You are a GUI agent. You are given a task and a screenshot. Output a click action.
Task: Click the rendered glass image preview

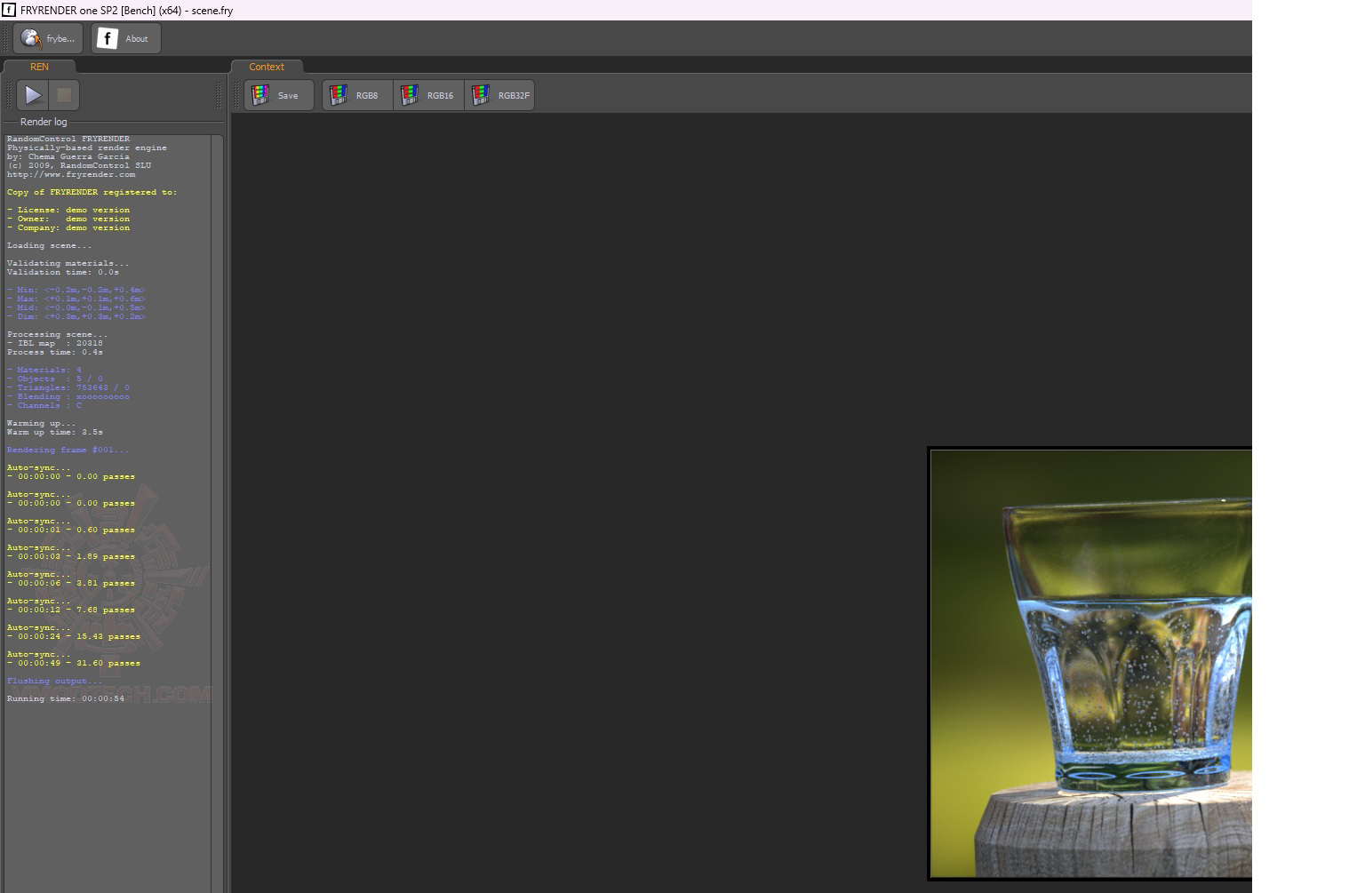coord(1090,664)
